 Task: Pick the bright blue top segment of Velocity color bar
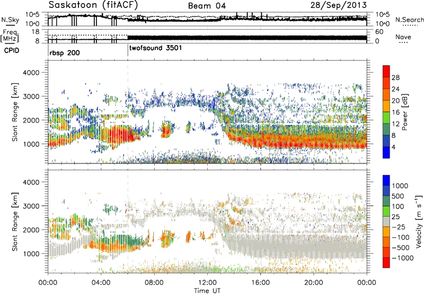386,180
